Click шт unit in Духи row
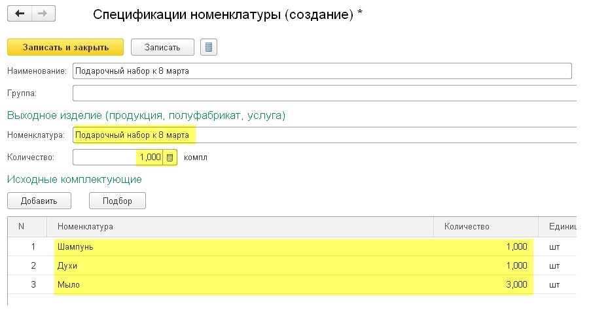 point(558,265)
